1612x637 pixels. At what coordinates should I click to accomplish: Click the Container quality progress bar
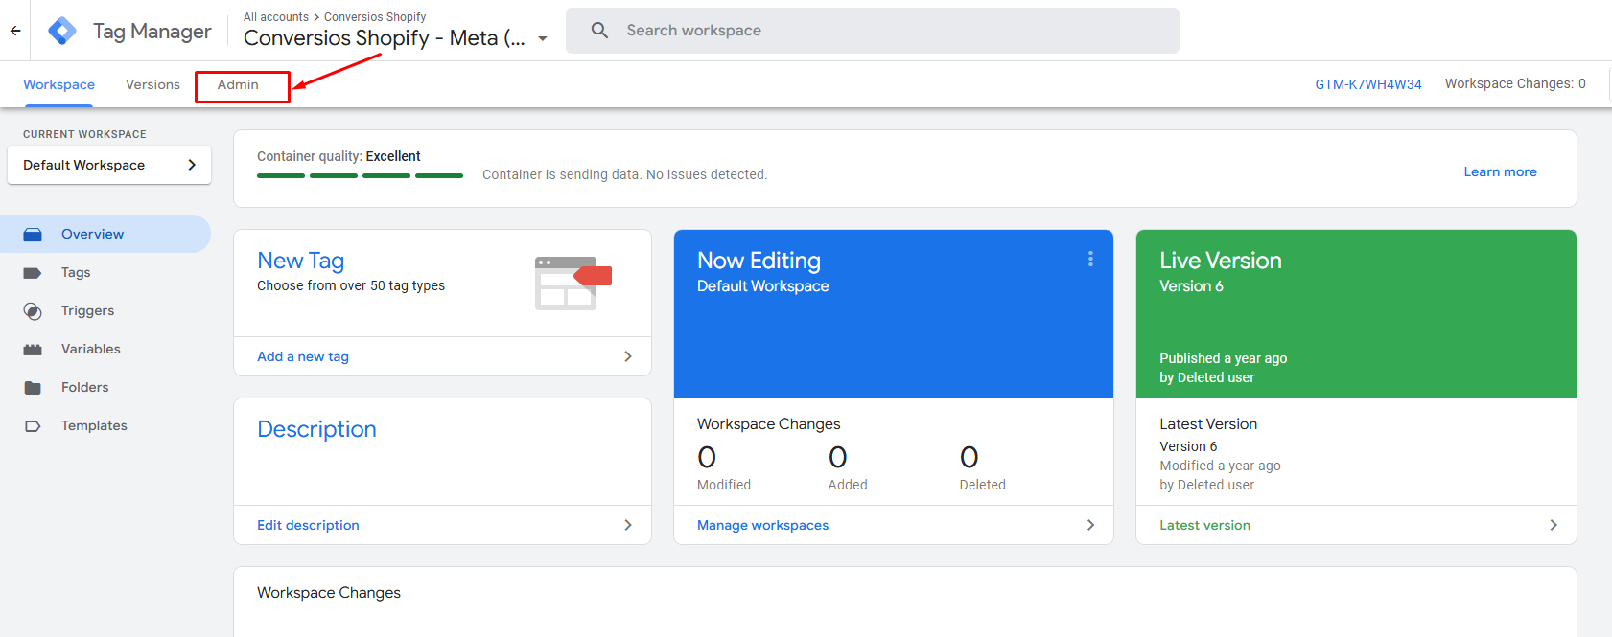coord(360,175)
